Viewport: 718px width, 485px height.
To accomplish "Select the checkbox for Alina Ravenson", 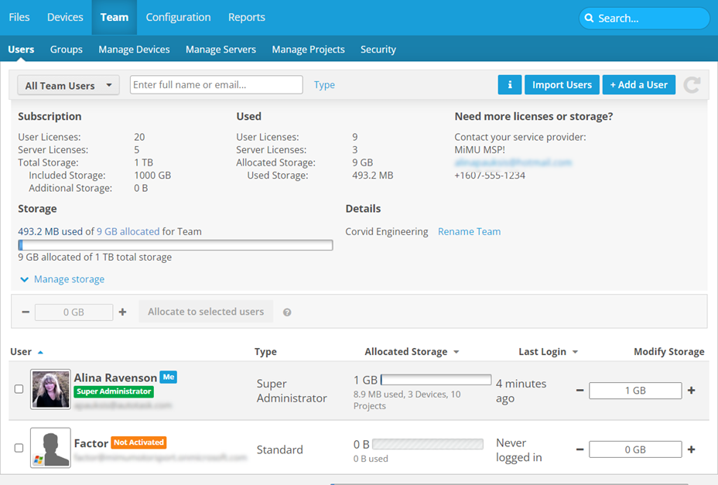I will tap(19, 390).
